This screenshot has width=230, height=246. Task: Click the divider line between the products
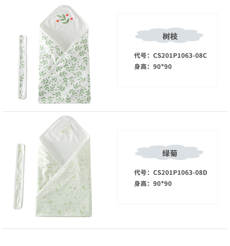click(x=115, y=112)
